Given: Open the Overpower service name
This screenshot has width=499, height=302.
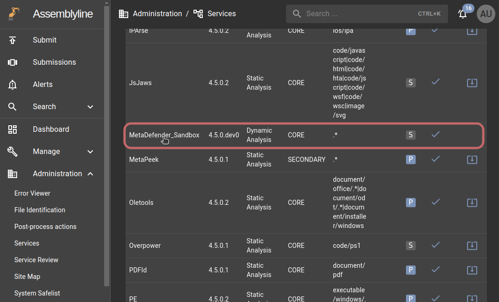Looking at the screenshot, I should tap(145, 246).
